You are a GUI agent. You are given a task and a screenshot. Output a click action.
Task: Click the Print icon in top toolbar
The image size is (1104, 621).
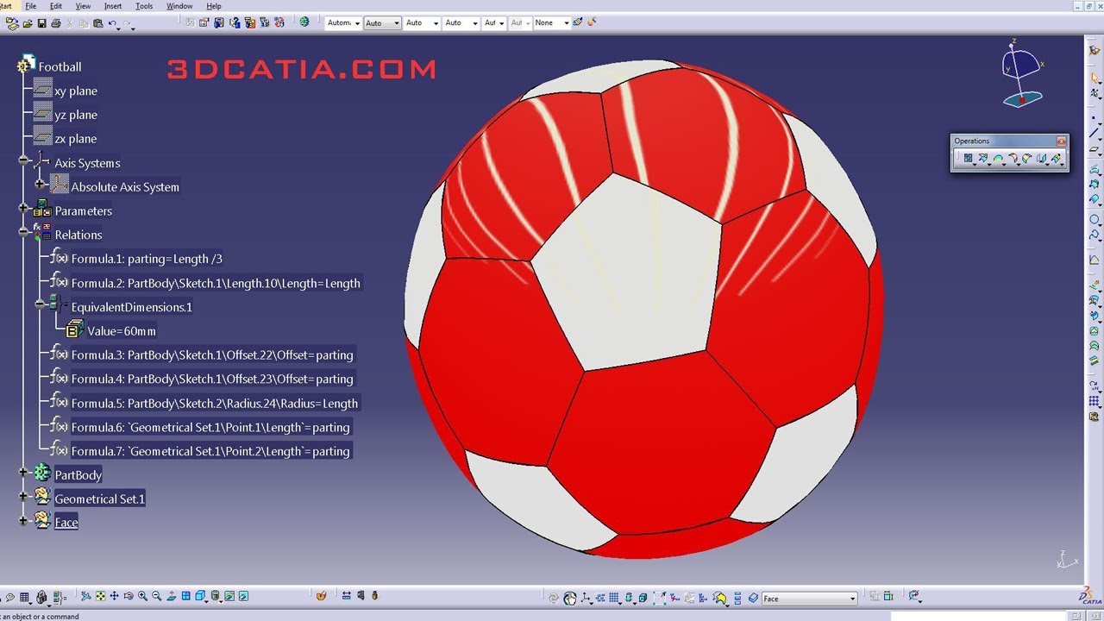click(55, 23)
